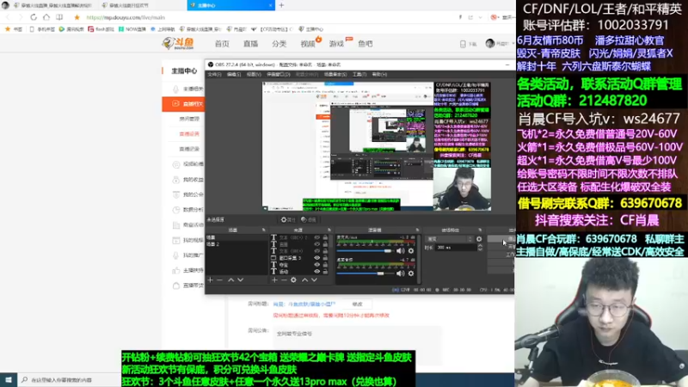Toggle lock on 窗口采集 3 source

[x=325, y=258]
